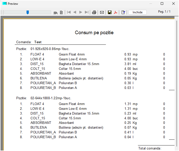Click the Preview window app icon
The image size is (179, 151).
[x=5, y=4]
